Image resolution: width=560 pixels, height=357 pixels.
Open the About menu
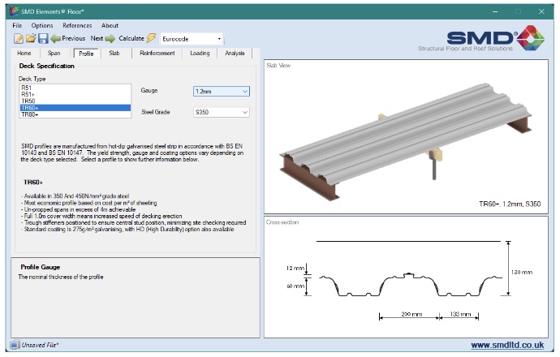point(110,25)
